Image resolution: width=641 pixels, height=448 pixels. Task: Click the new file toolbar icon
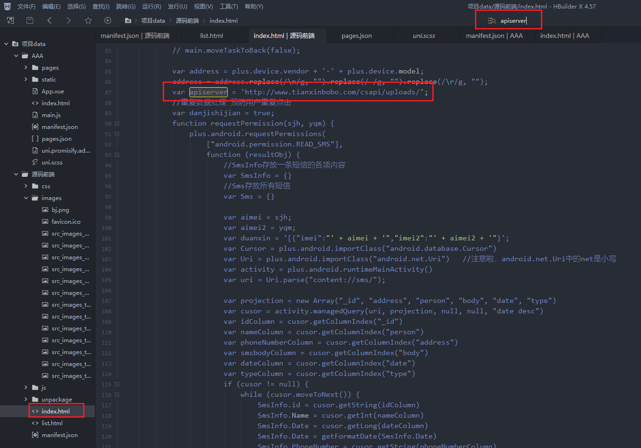10,20
